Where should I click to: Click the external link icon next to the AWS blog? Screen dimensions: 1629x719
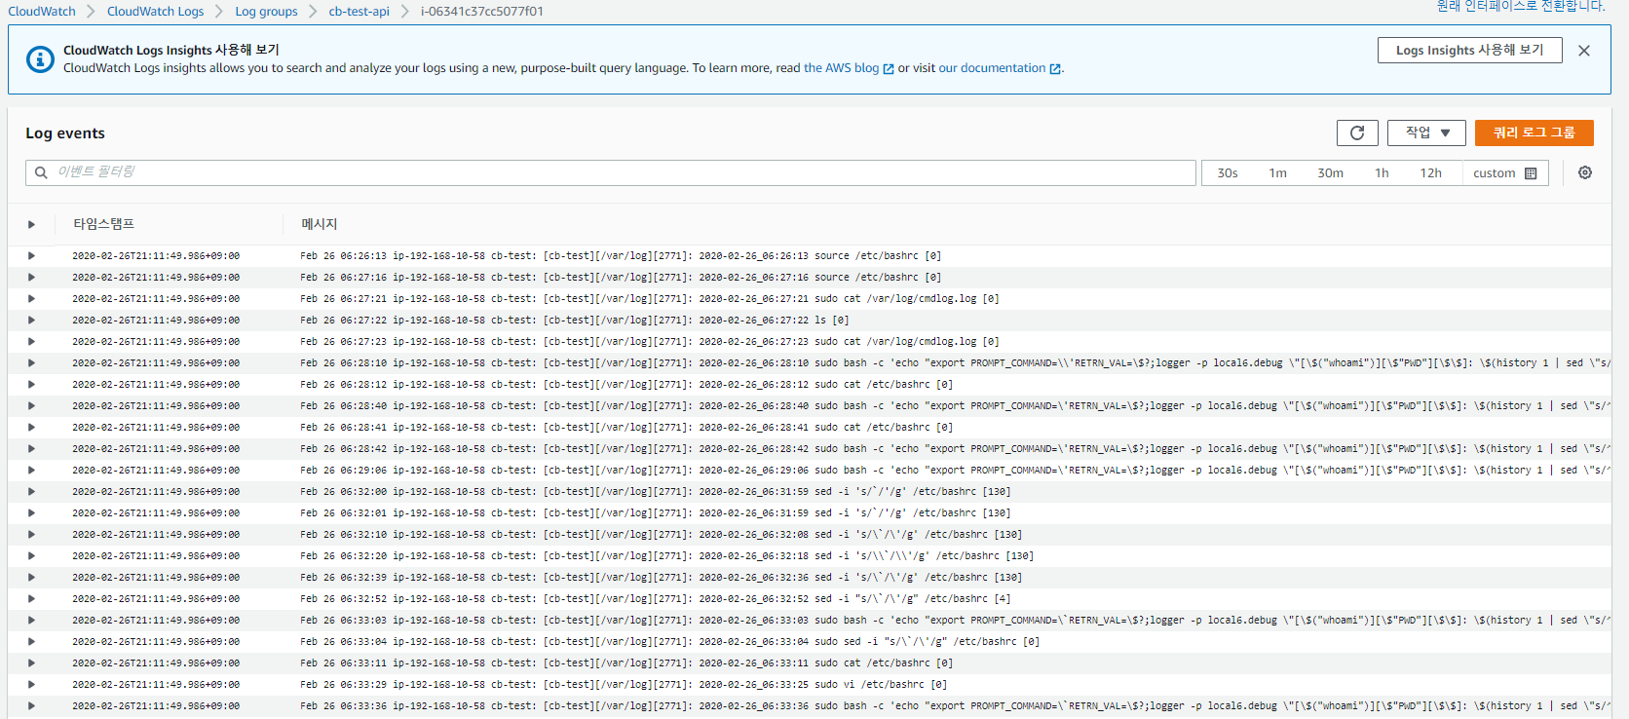889,69
